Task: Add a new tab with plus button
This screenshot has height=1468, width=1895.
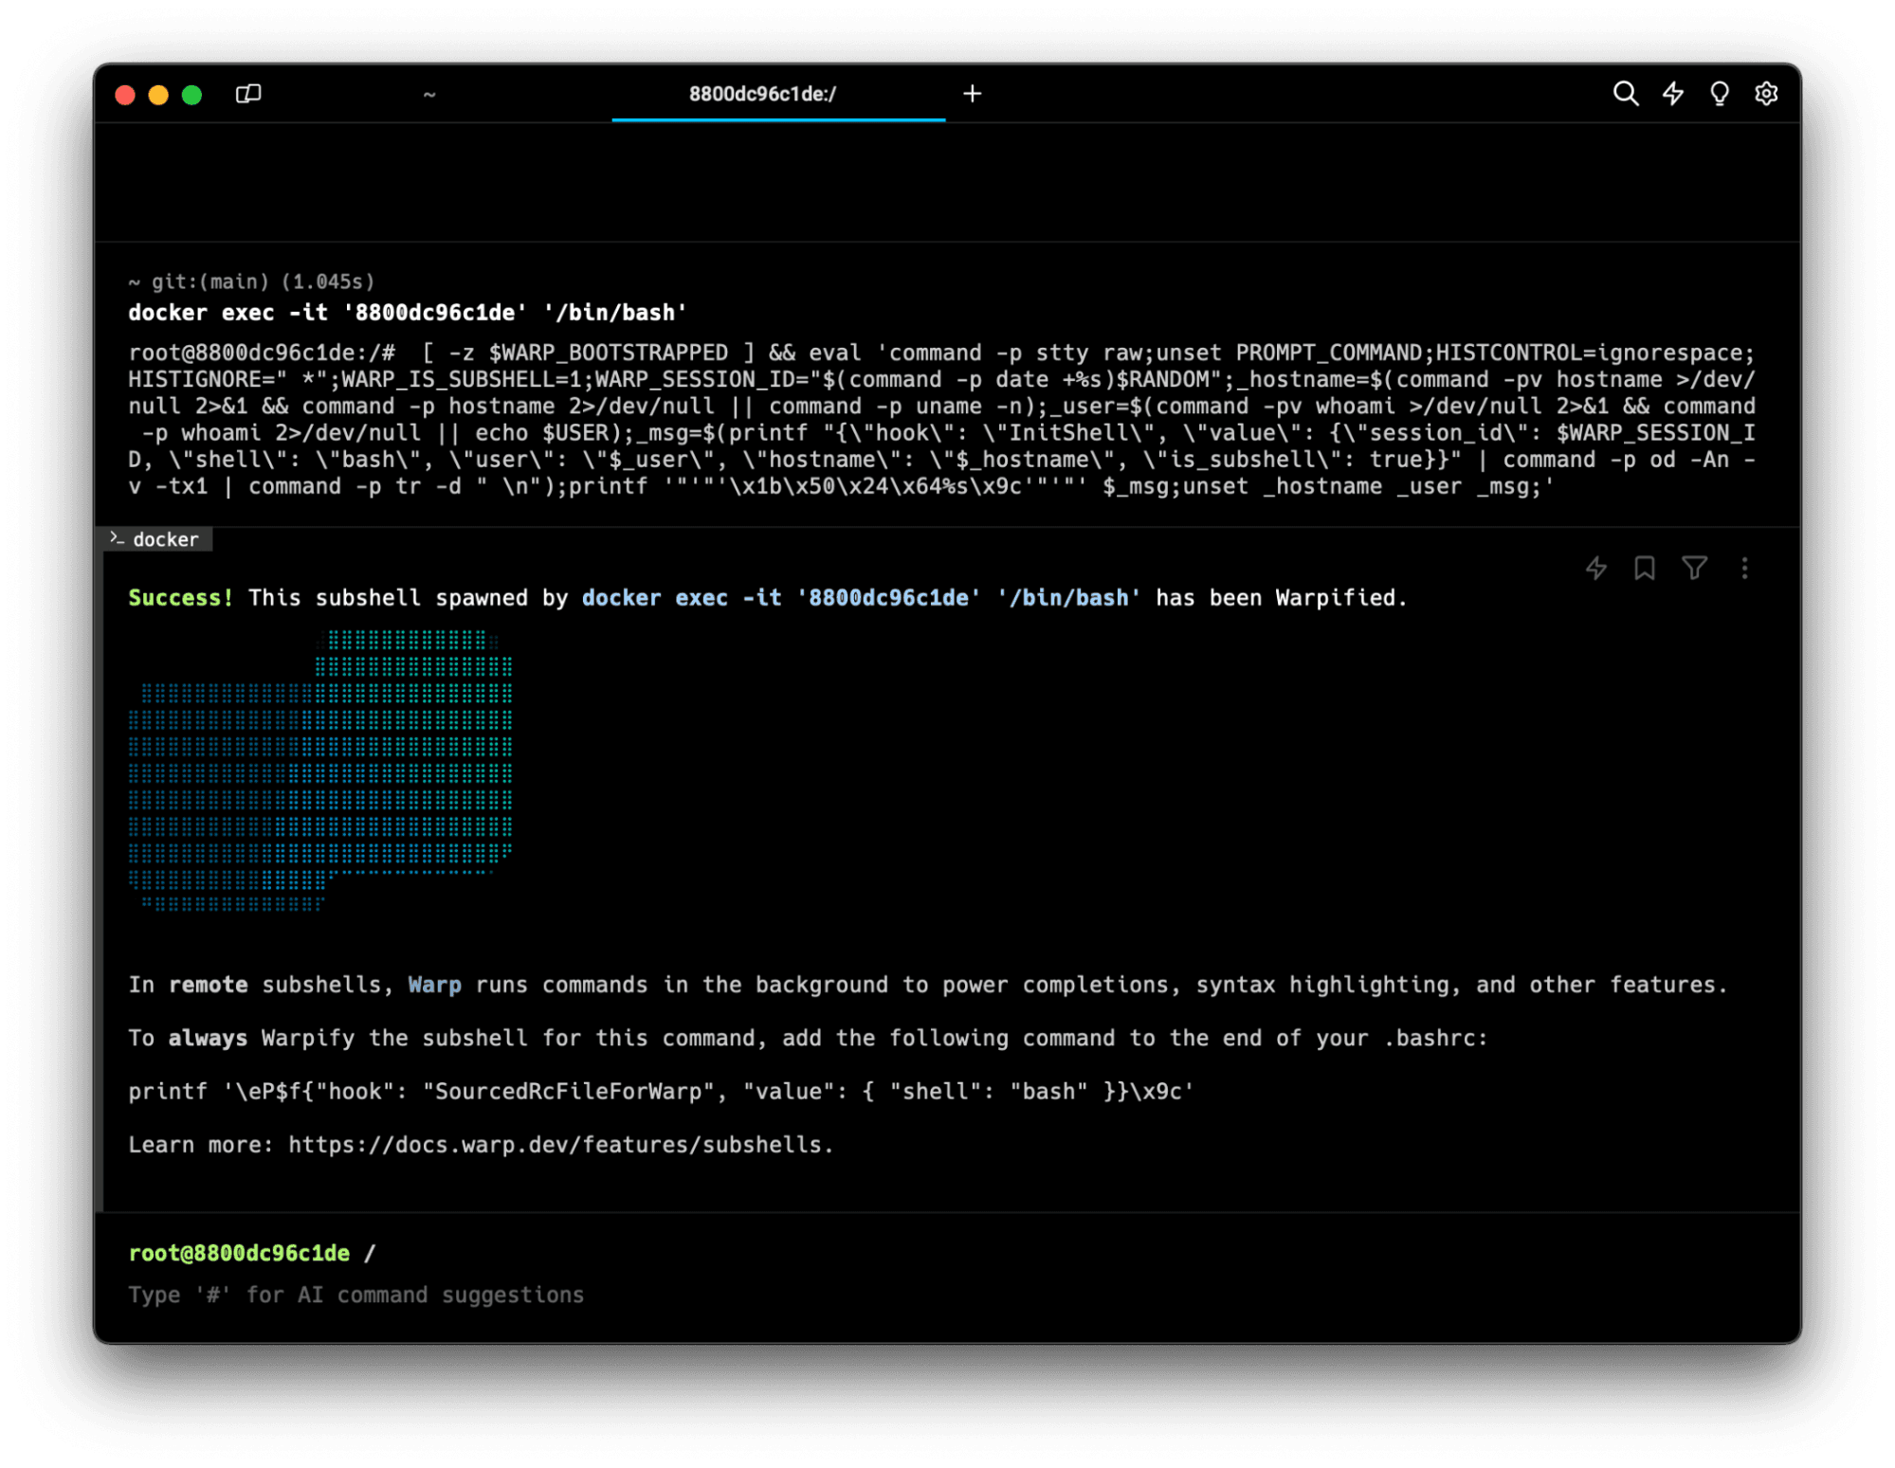Action: (x=972, y=94)
